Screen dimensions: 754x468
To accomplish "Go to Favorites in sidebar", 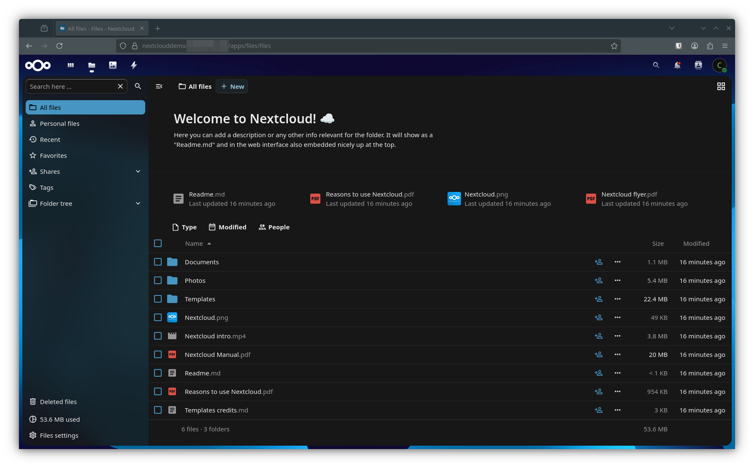I will [53, 156].
